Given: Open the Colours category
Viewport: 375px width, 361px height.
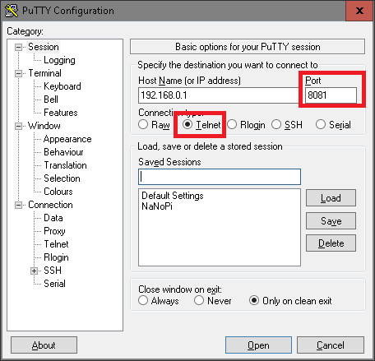Looking at the screenshot, I should [58, 192].
